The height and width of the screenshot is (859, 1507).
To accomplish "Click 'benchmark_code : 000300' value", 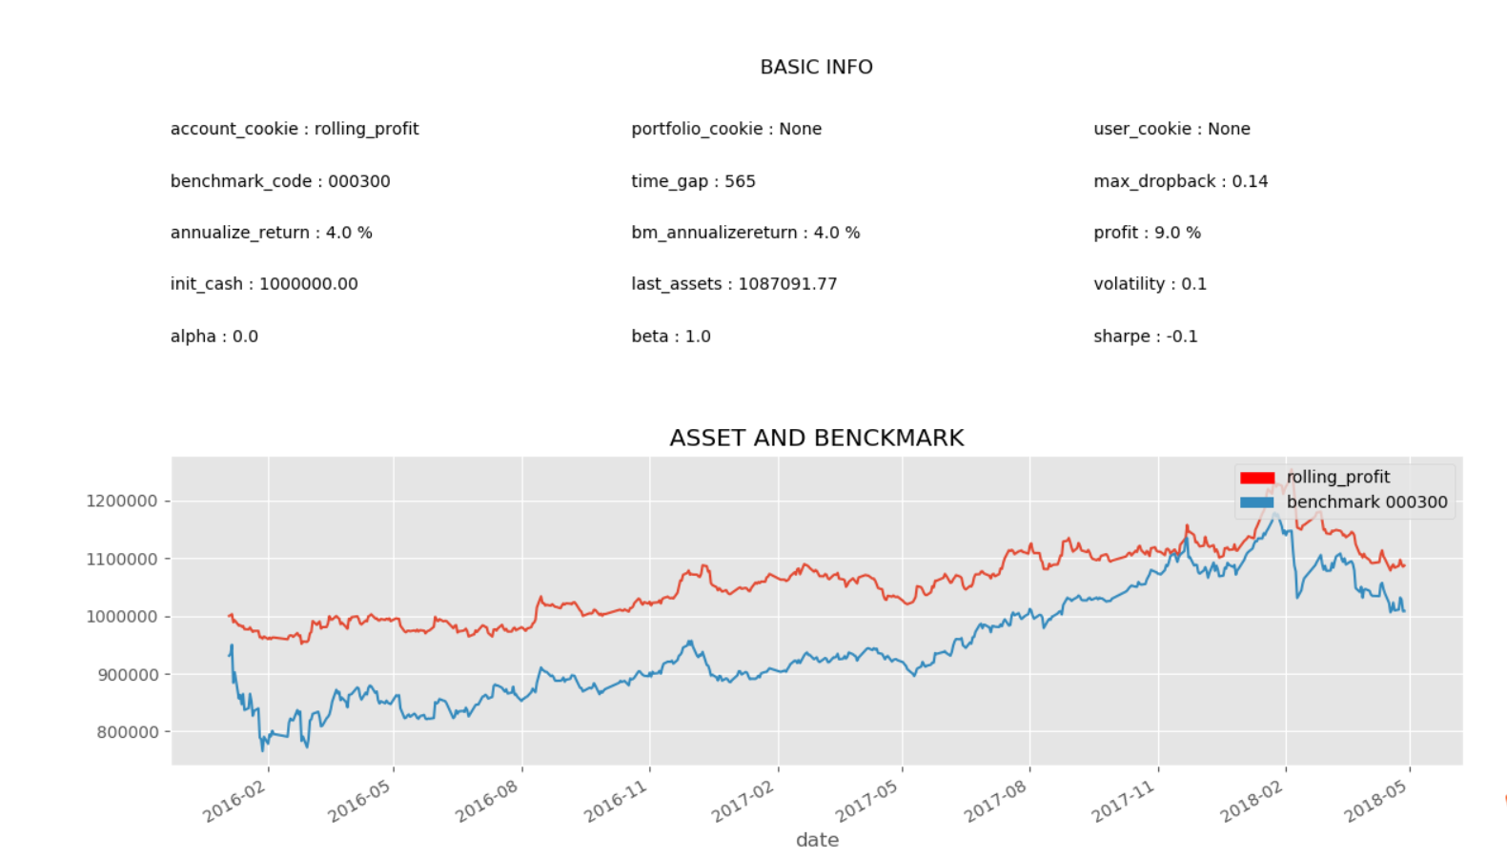I will coord(280,181).
